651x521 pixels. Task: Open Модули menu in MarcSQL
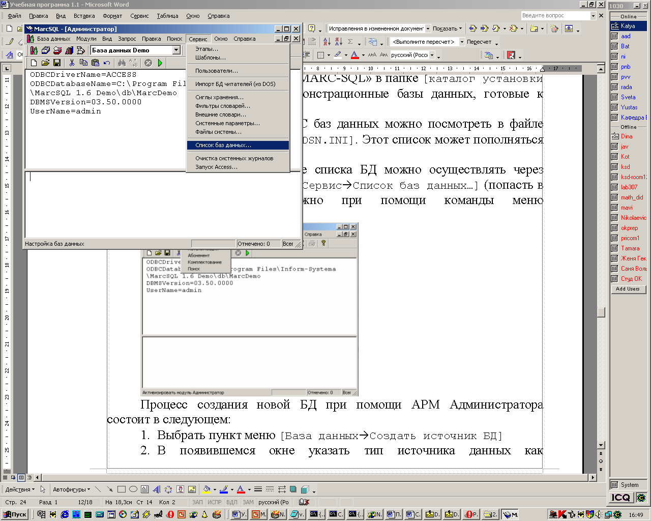[x=86, y=39]
